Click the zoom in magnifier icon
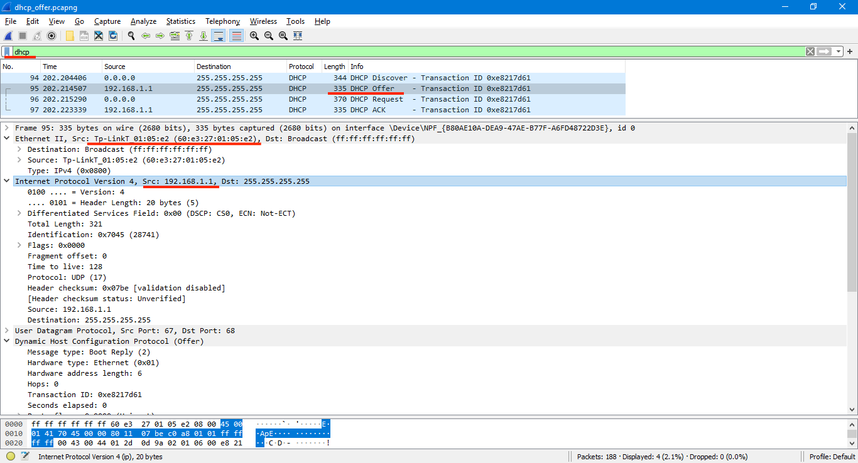Screen dimensions: 858x463 click(254, 36)
